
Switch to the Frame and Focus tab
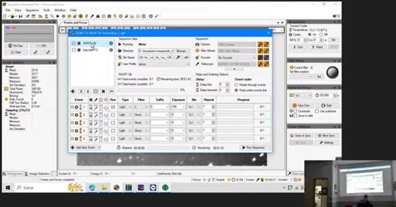tap(75, 23)
